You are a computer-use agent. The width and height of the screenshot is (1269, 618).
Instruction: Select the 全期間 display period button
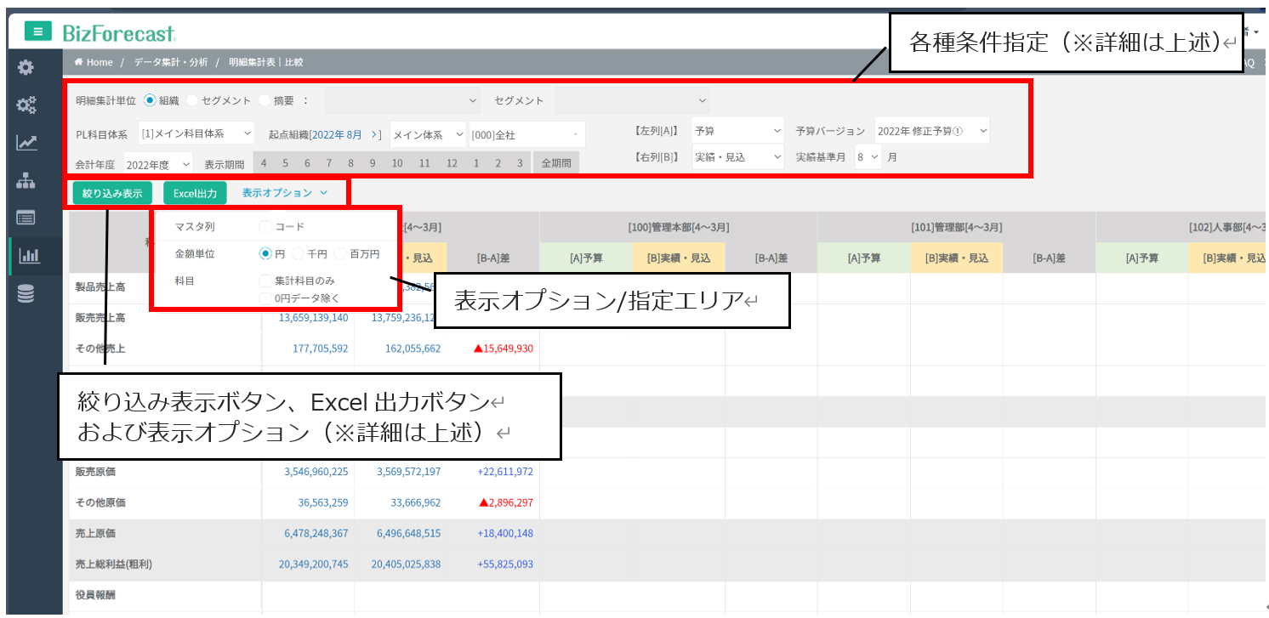pyautogui.click(x=557, y=163)
